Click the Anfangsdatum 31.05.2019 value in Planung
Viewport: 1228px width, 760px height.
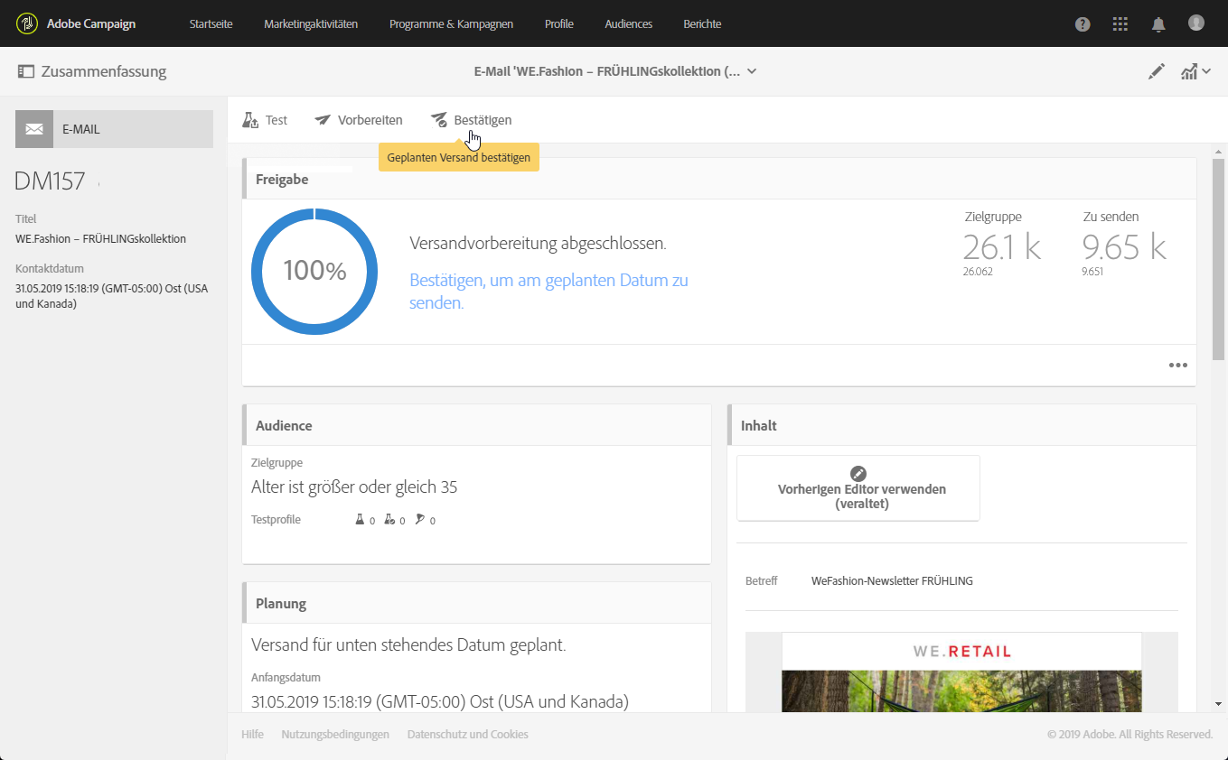[x=440, y=701]
